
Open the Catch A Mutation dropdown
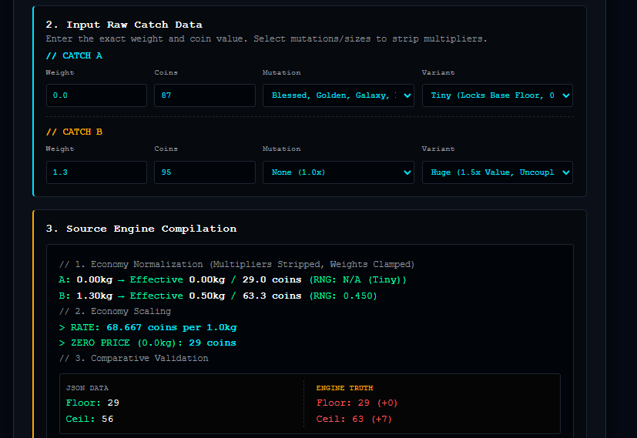[338, 95]
